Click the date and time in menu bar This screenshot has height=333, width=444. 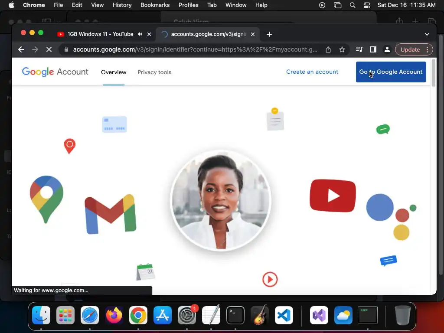(406, 5)
